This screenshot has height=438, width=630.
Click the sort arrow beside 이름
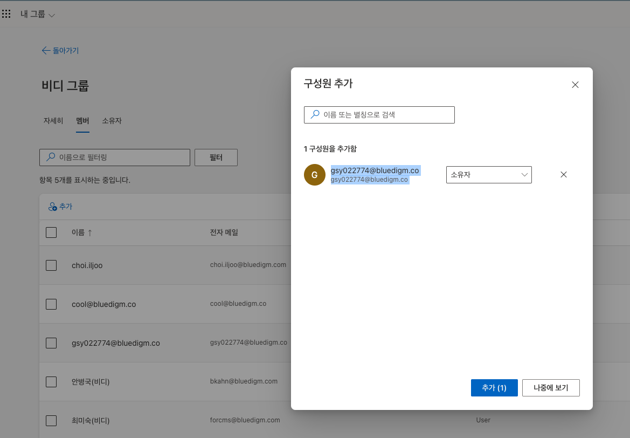coord(90,232)
